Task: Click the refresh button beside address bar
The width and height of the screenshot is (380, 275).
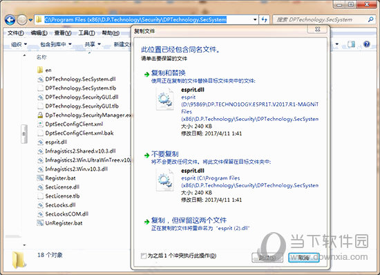Action: click(x=264, y=19)
